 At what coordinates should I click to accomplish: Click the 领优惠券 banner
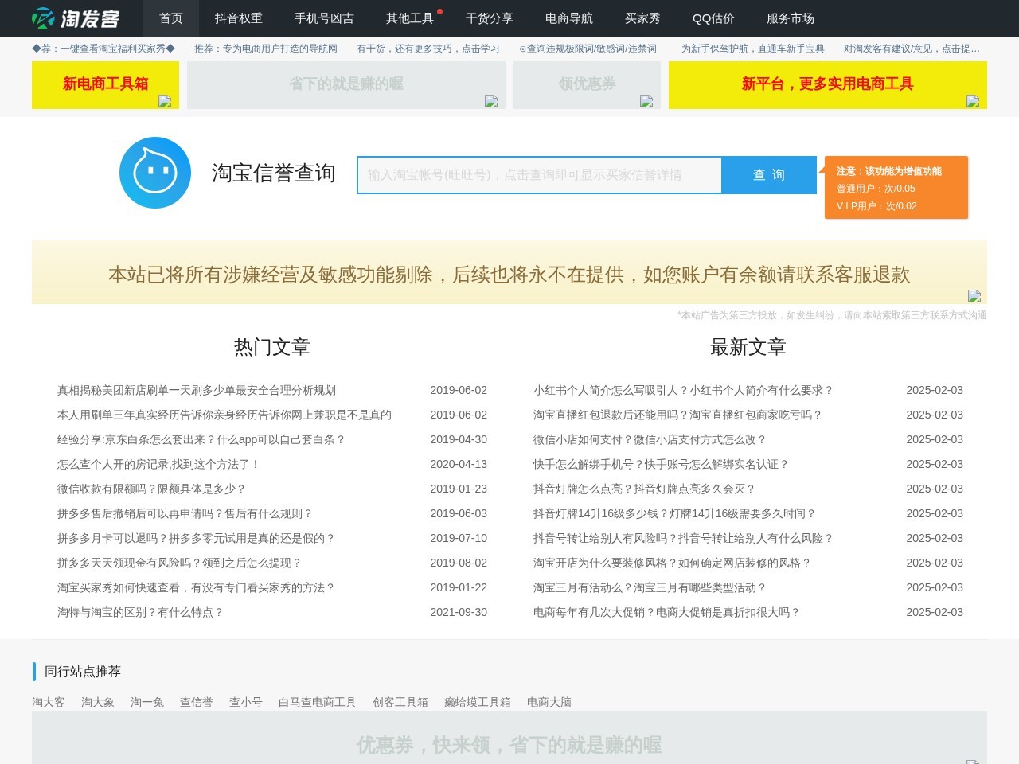(587, 84)
